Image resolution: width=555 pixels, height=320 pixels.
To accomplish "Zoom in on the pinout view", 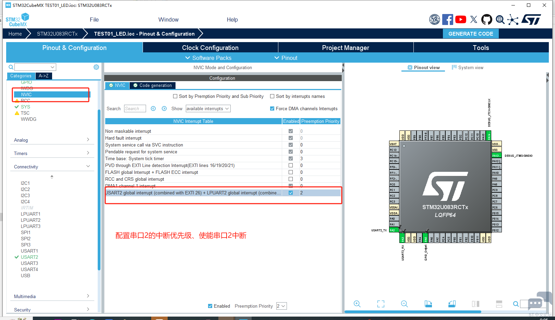I will click(357, 304).
